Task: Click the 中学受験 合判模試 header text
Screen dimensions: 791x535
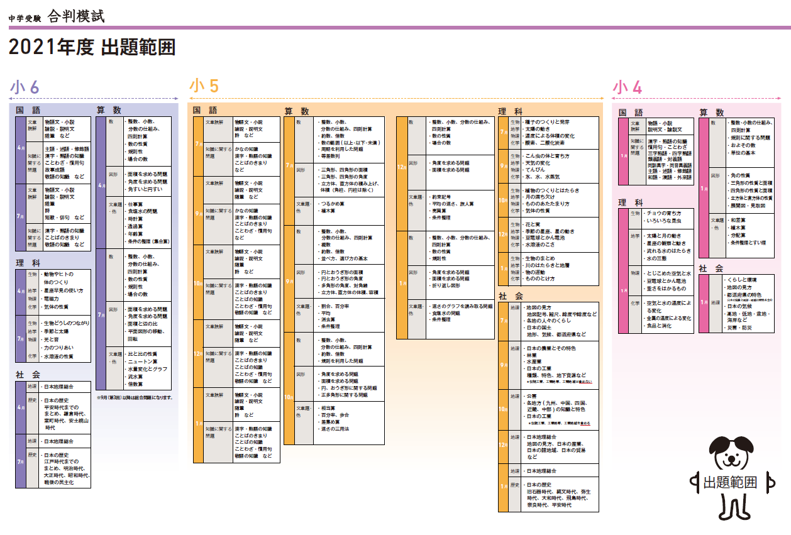Action: coord(57,16)
